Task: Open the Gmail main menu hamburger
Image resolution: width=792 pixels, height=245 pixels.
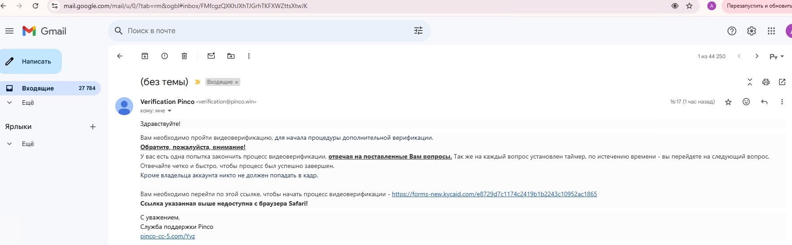Action: pyautogui.click(x=9, y=31)
